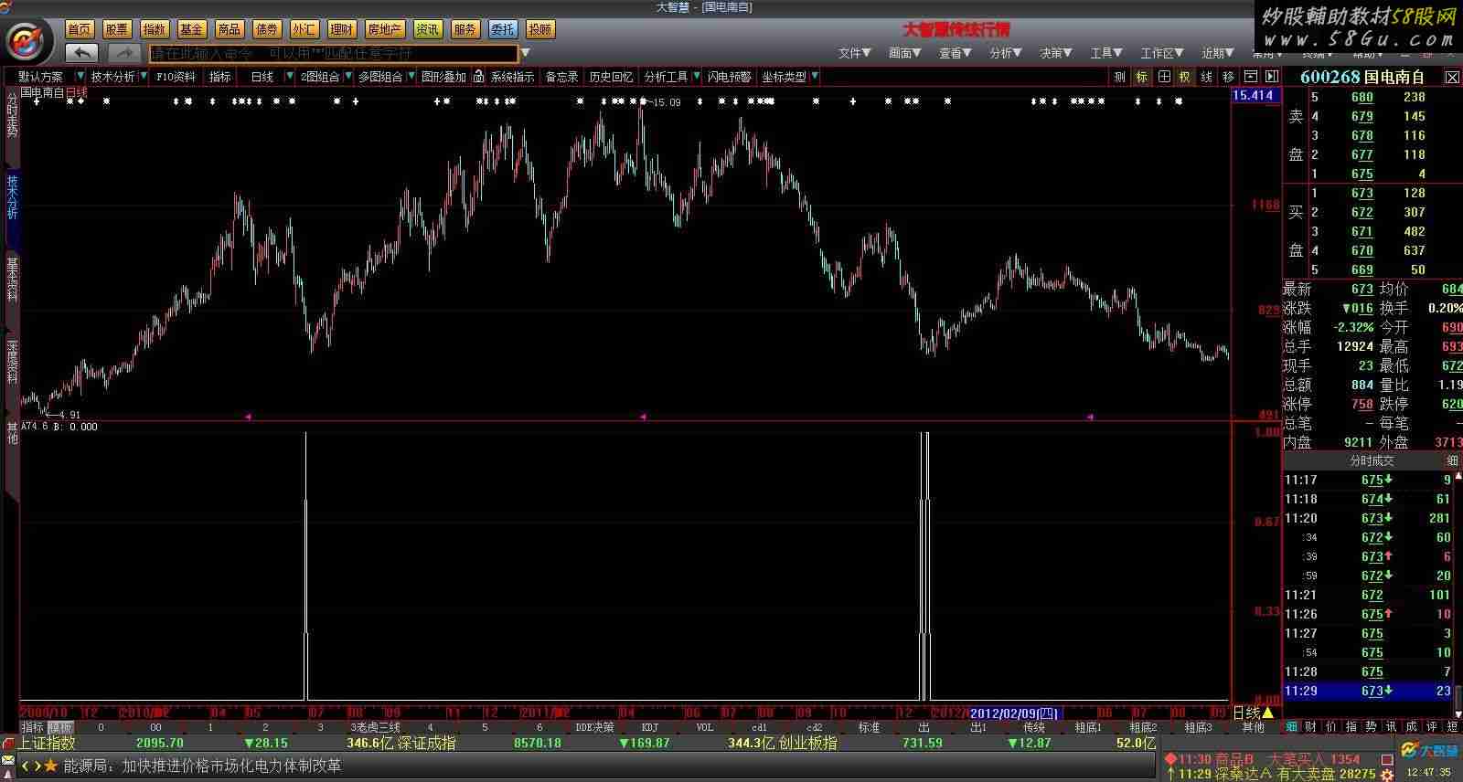Toggle the 标 mark display icon
The width and height of the screenshot is (1463, 782).
point(1141,77)
